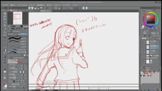Viewport: 162px width, 91px height.
Task: Click the CLIP STUDIO spiral icon
Action: [31, 8]
